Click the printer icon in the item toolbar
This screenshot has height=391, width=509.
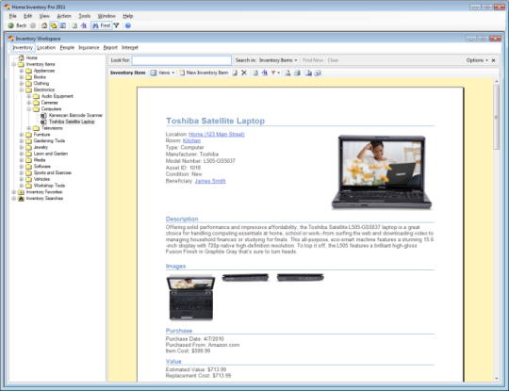[297, 73]
